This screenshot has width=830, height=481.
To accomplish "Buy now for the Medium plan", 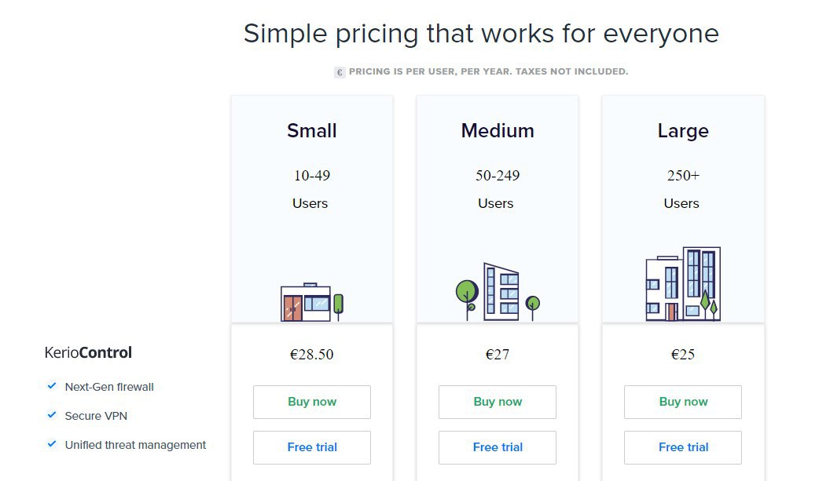I will click(x=498, y=403).
